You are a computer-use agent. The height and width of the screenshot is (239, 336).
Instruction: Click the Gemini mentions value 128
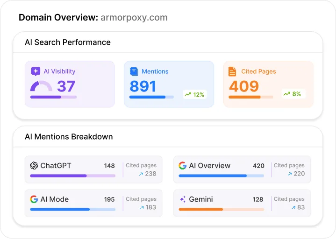258,199
